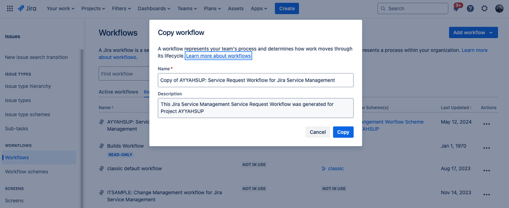
Task: Click the Create button
Action: (287, 9)
